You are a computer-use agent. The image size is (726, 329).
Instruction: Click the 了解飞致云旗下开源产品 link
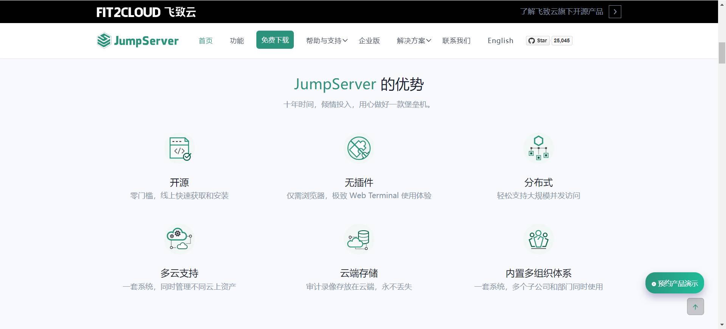point(562,12)
